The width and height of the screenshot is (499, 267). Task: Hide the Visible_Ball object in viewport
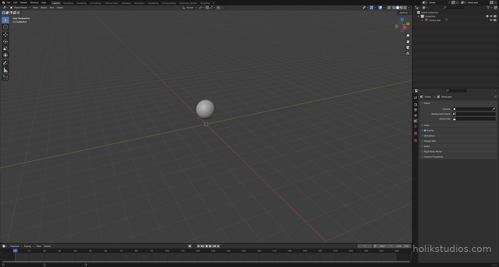tap(491, 20)
